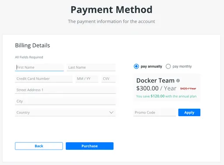Select the pay annually radio button
Image resolution: width=224 pixels, height=165 pixels.
coord(136,66)
